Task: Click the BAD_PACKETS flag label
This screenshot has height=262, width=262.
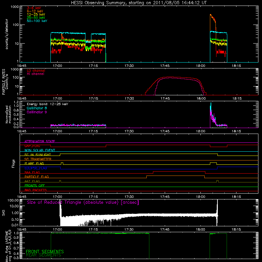Action: [x=36, y=190]
